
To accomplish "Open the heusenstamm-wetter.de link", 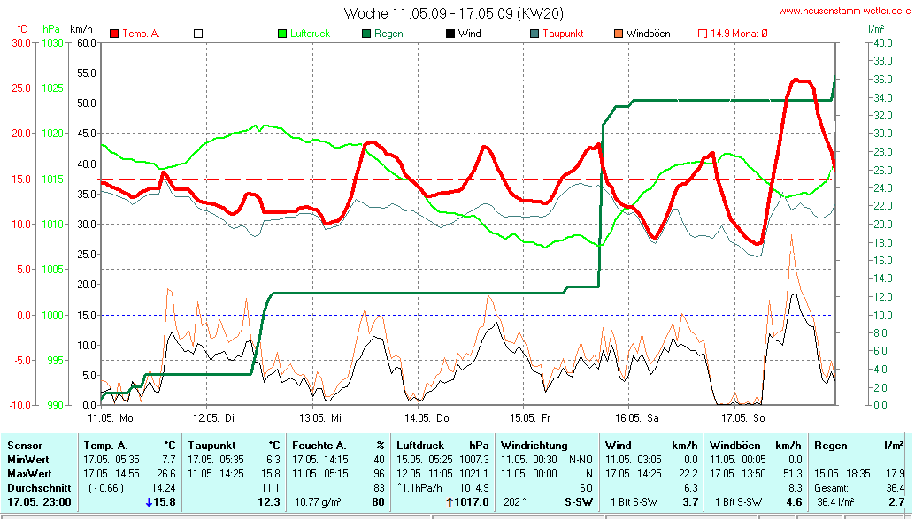I will pyautogui.click(x=844, y=11).
